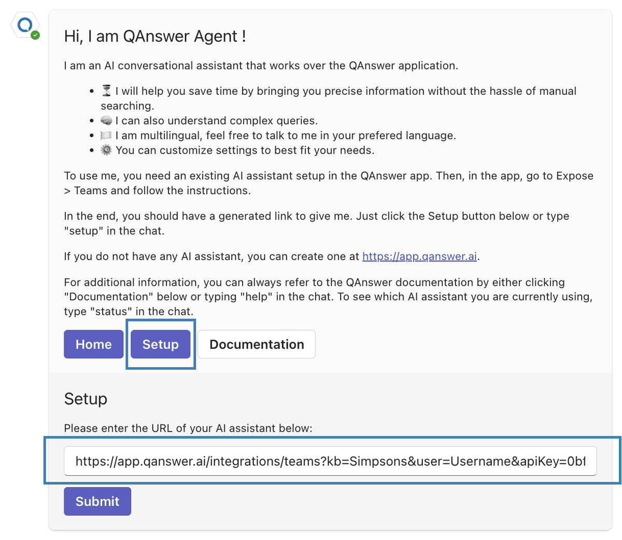Click 'I can also understand complex queries.' text

(217, 121)
